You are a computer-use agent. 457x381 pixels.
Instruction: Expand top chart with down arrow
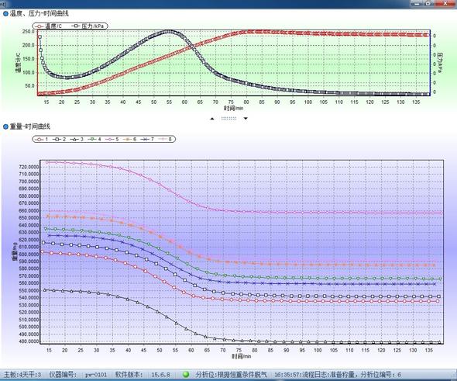(246, 119)
